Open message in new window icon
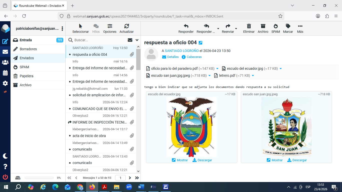 point(200,43)
